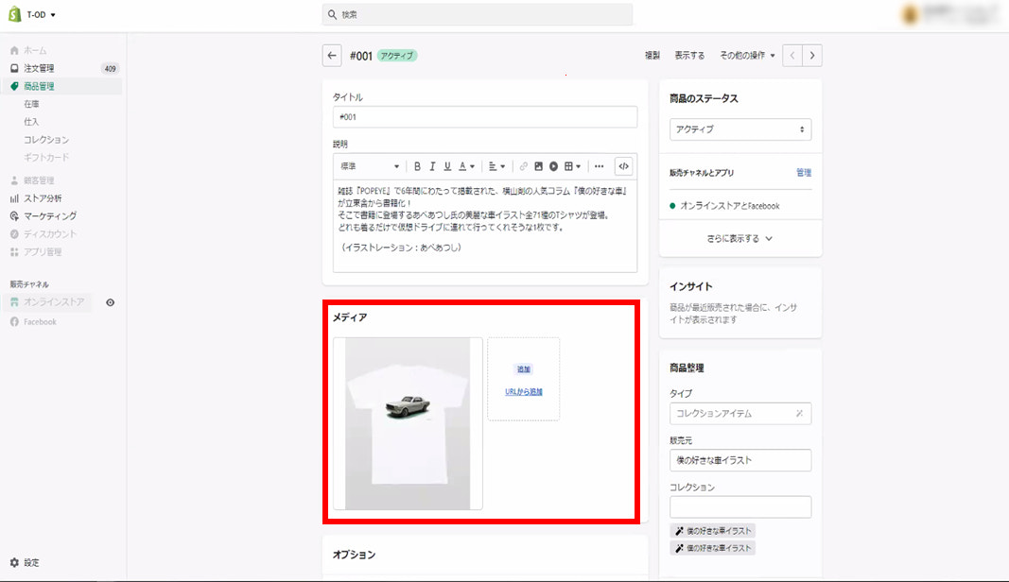
Task: Insert a table into the description
Action: (x=570, y=166)
